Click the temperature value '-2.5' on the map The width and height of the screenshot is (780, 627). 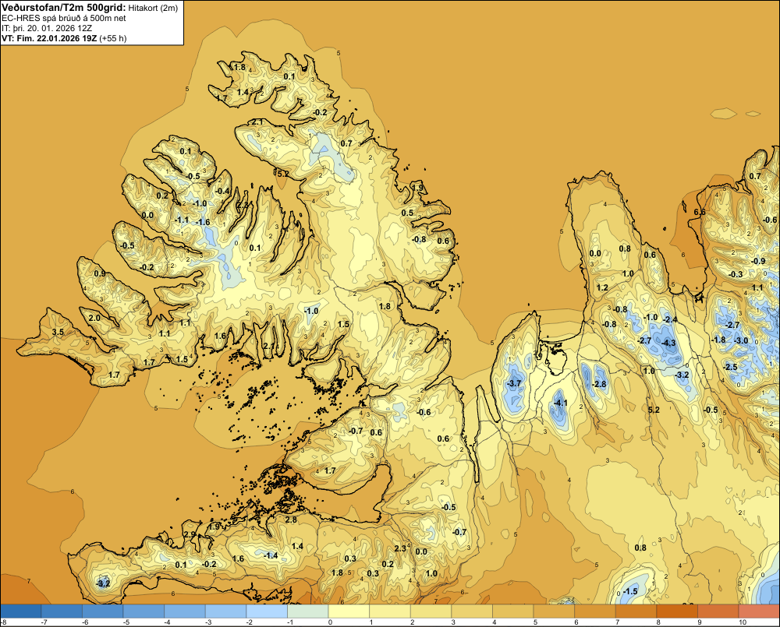click(730, 367)
